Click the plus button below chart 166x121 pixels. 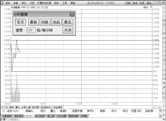[x=154, y=107]
